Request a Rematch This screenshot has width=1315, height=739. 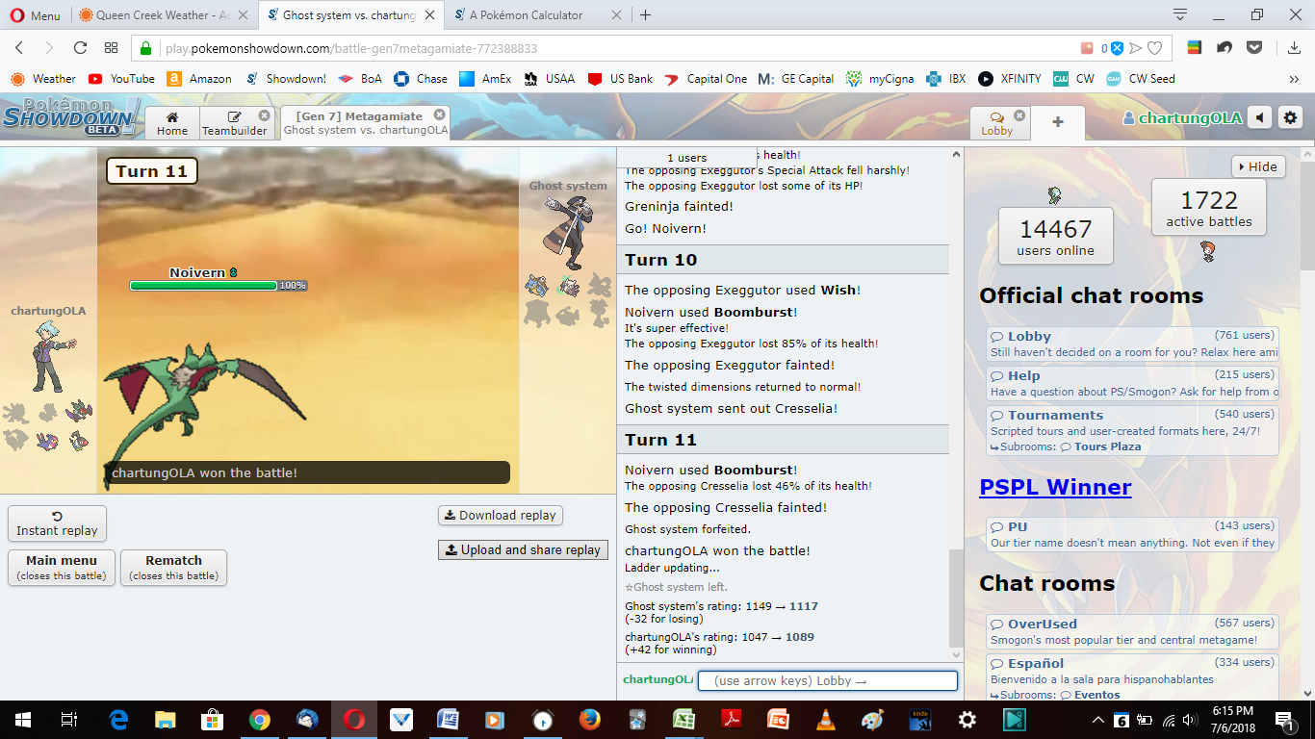(173, 567)
